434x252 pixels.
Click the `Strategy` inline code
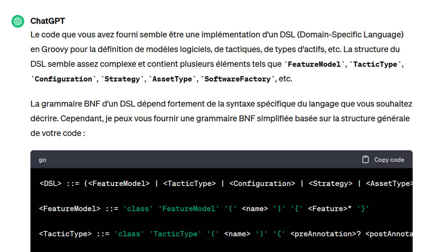122,79
